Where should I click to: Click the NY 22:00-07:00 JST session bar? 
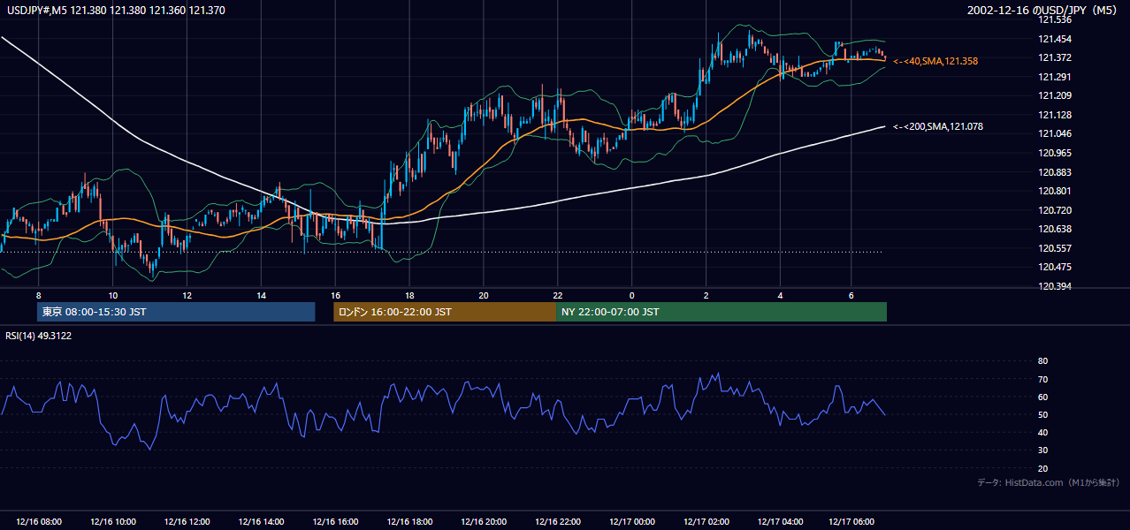(722, 312)
